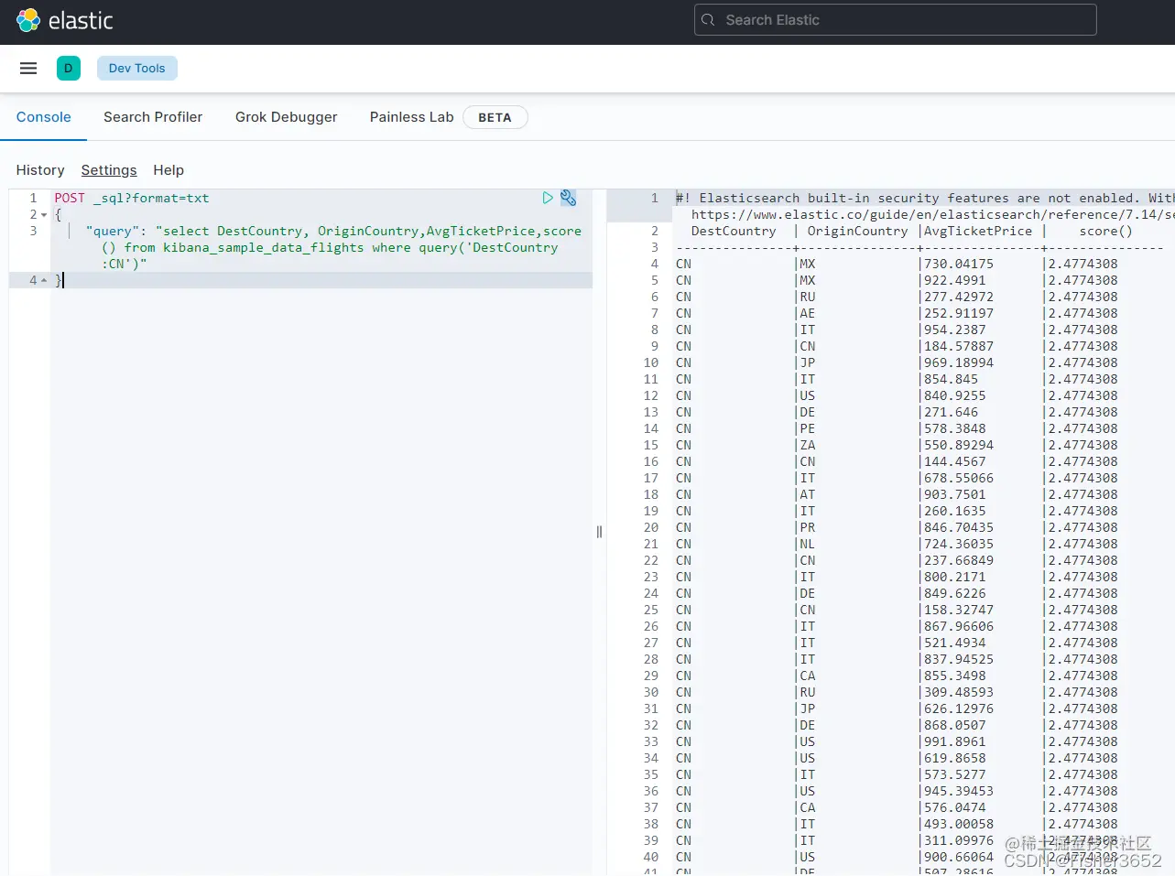Image resolution: width=1175 pixels, height=876 pixels.
Task: Click the Dev Tools breadcrumb
Action: click(136, 68)
